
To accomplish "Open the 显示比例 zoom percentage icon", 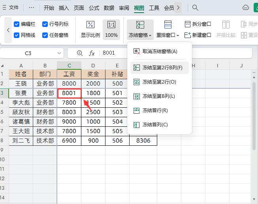I will 90,25.
